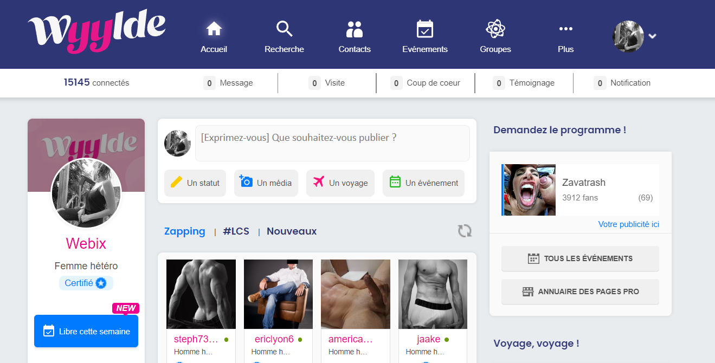The height and width of the screenshot is (363, 715).
Task: Open the america username link
Action: pos(351,340)
